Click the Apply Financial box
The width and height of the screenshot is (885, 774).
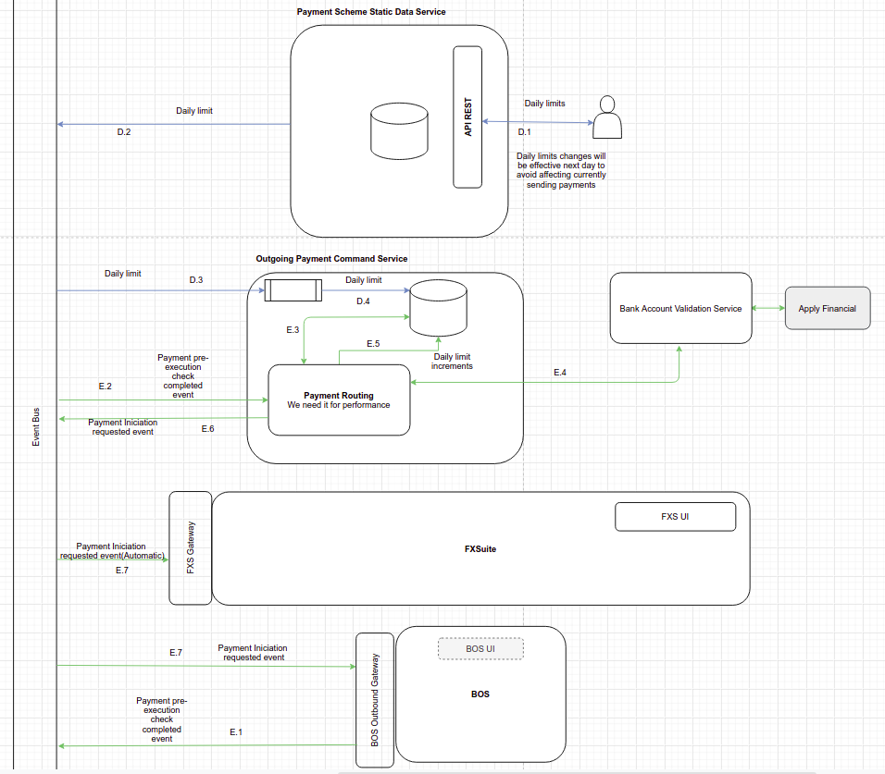828,308
